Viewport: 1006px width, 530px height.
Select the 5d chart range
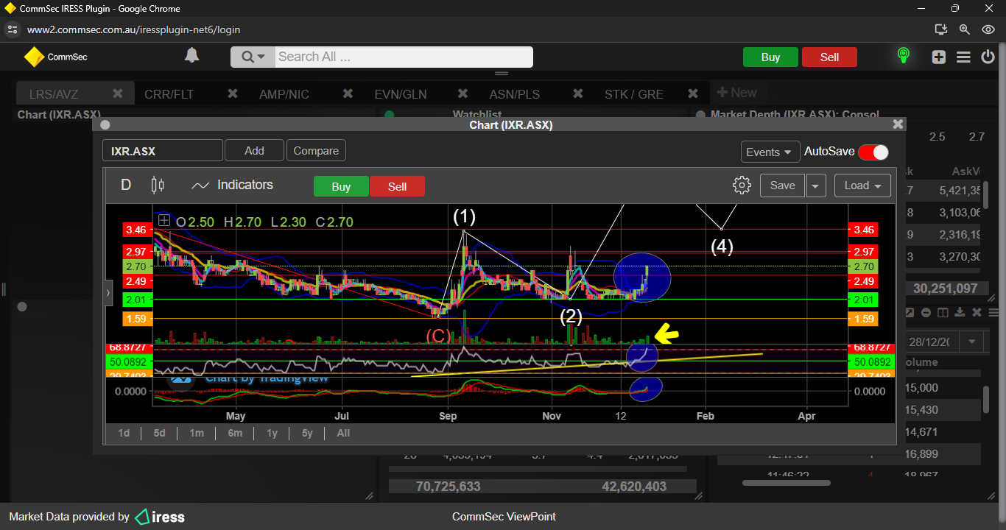pos(159,433)
